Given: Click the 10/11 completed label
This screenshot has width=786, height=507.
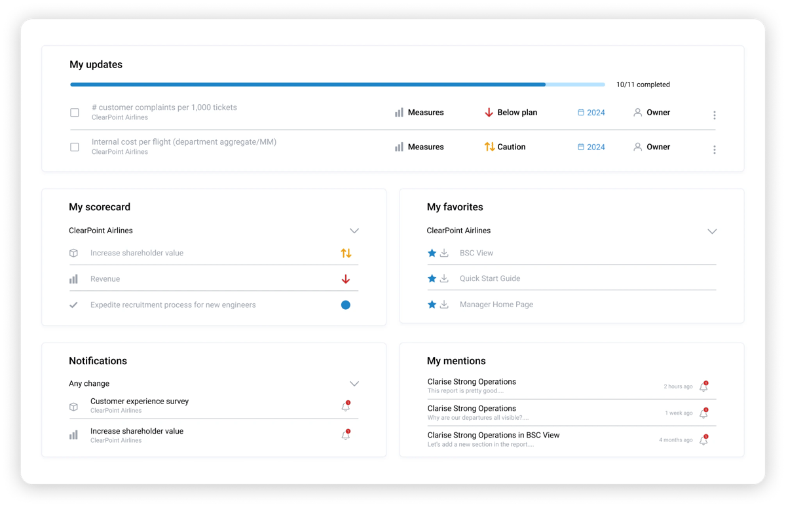Looking at the screenshot, I should click(643, 84).
